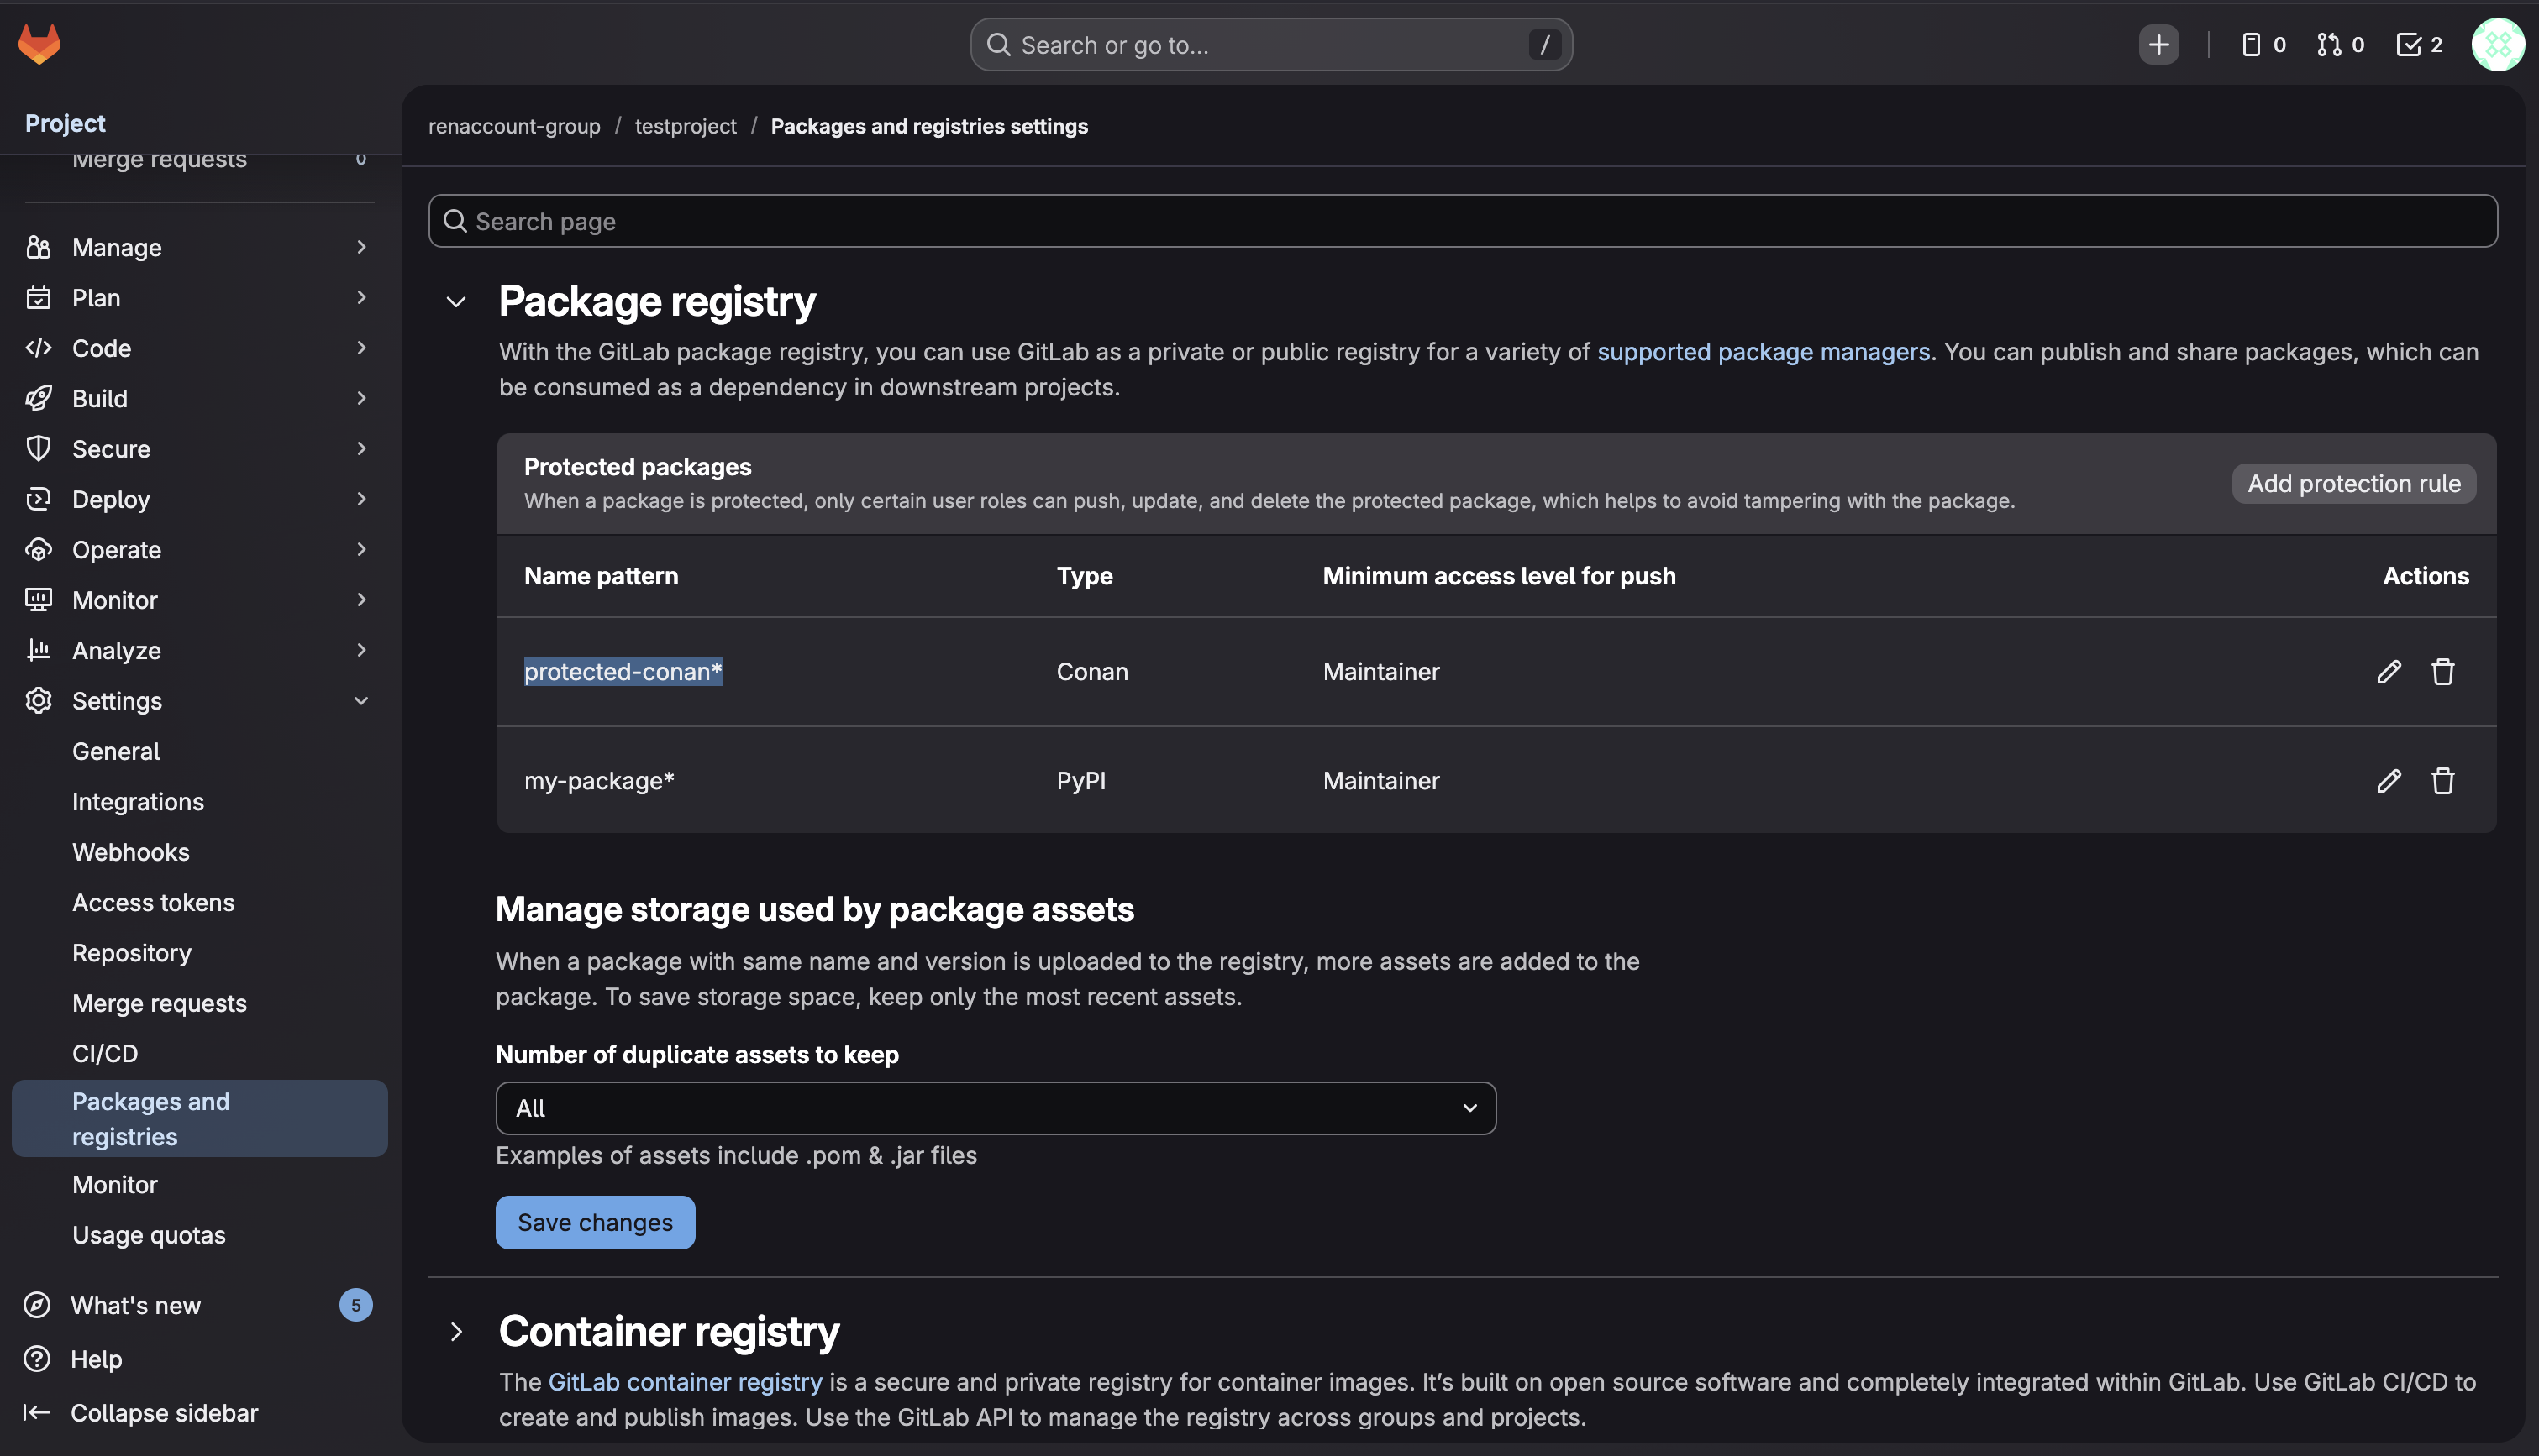The height and width of the screenshot is (1456, 2539).
Task: Edit the protected-conan* protection rule
Action: 2388,672
